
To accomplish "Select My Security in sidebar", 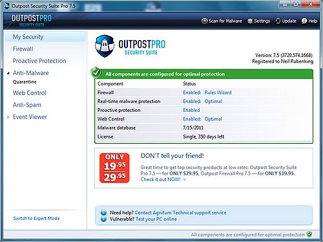I will coord(45,37).
